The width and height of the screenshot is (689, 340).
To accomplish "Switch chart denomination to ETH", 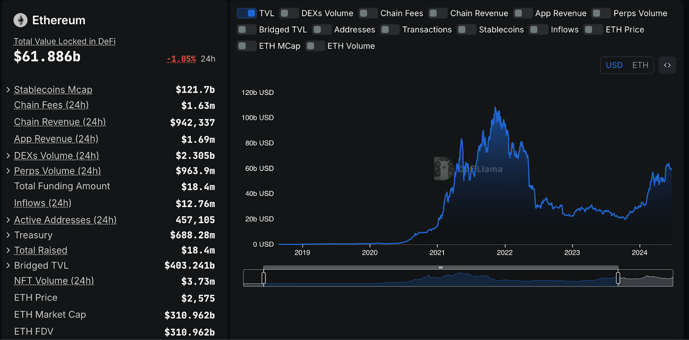I will tap(640, 65).
